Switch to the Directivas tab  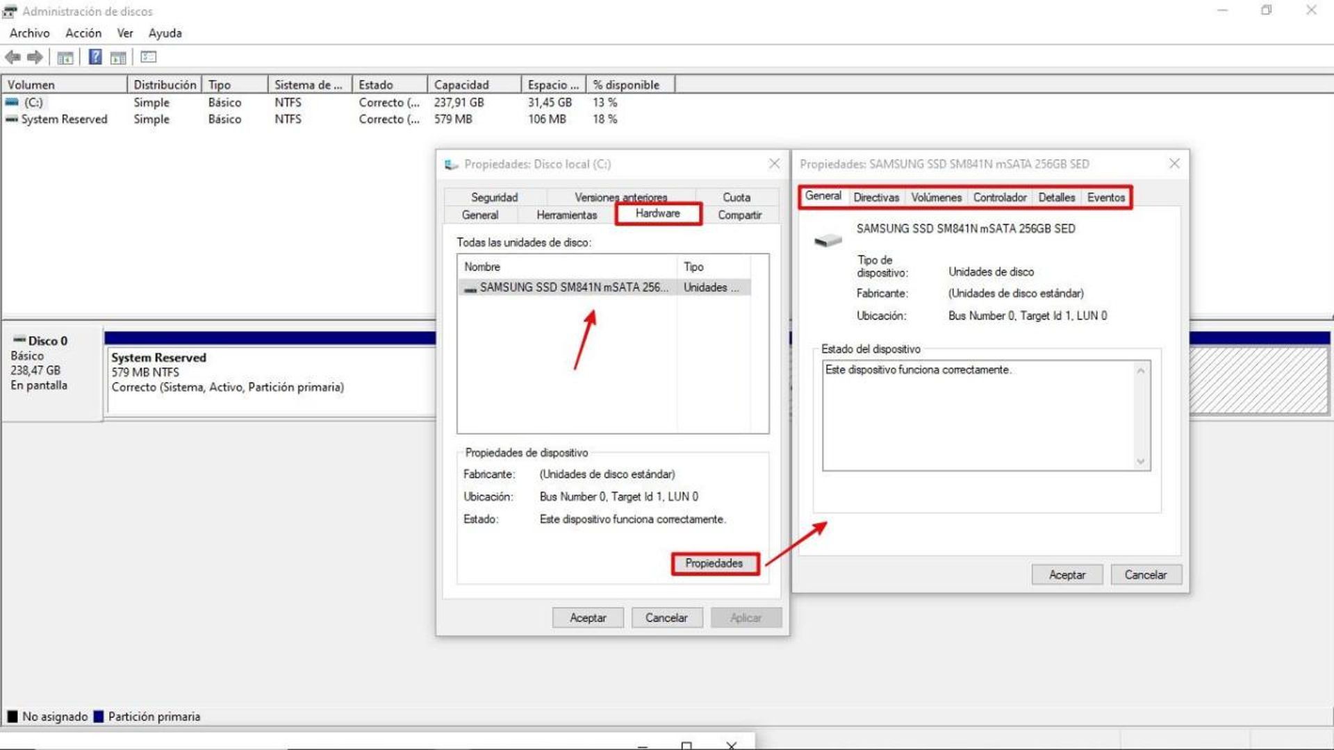click(x=875, y=197)
